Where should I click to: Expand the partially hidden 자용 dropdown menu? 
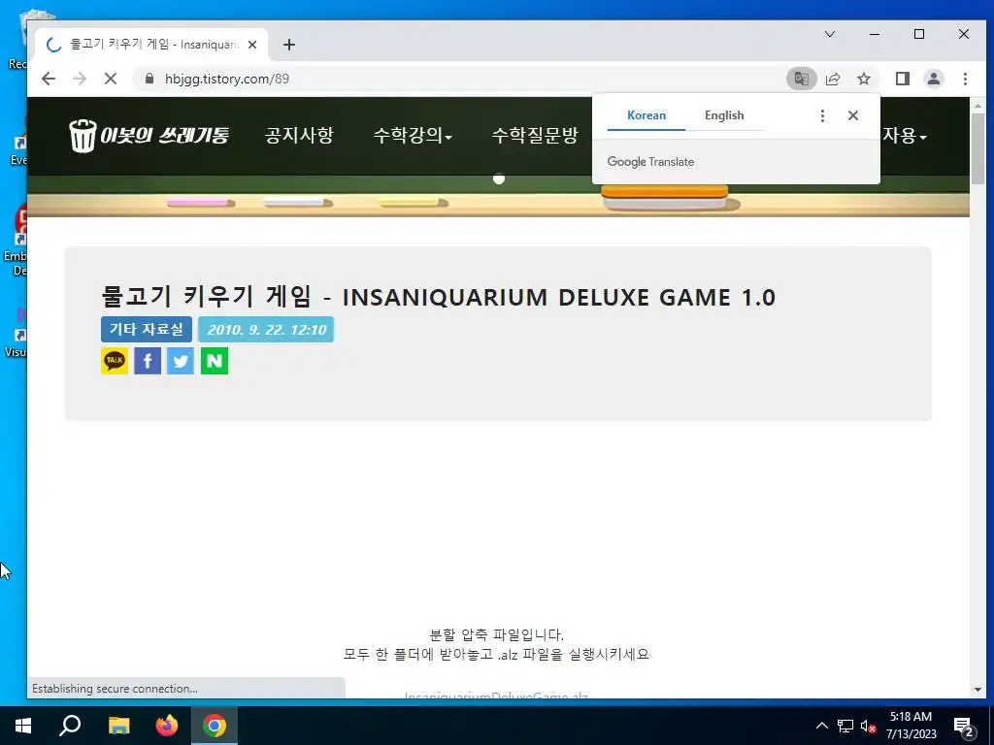[x=904, y=135]
